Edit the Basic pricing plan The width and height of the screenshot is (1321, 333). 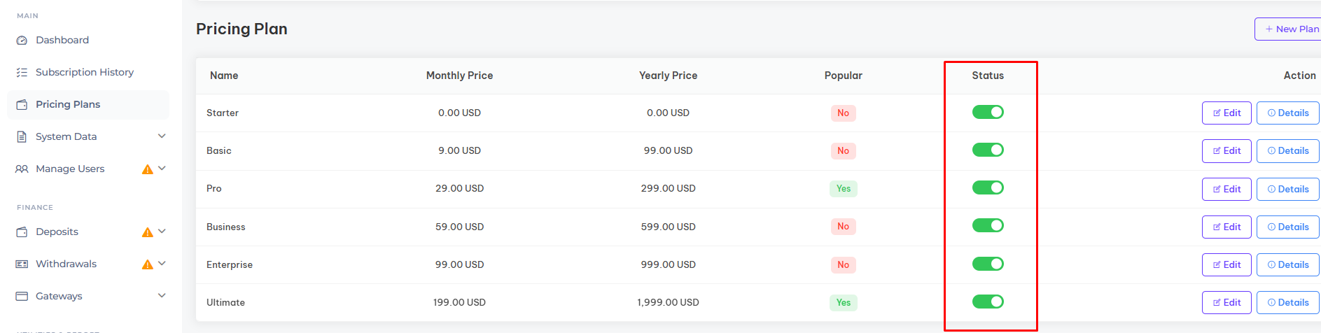[1226, 151]
